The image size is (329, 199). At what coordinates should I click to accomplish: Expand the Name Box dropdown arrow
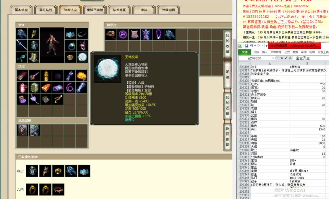point(273,58)
